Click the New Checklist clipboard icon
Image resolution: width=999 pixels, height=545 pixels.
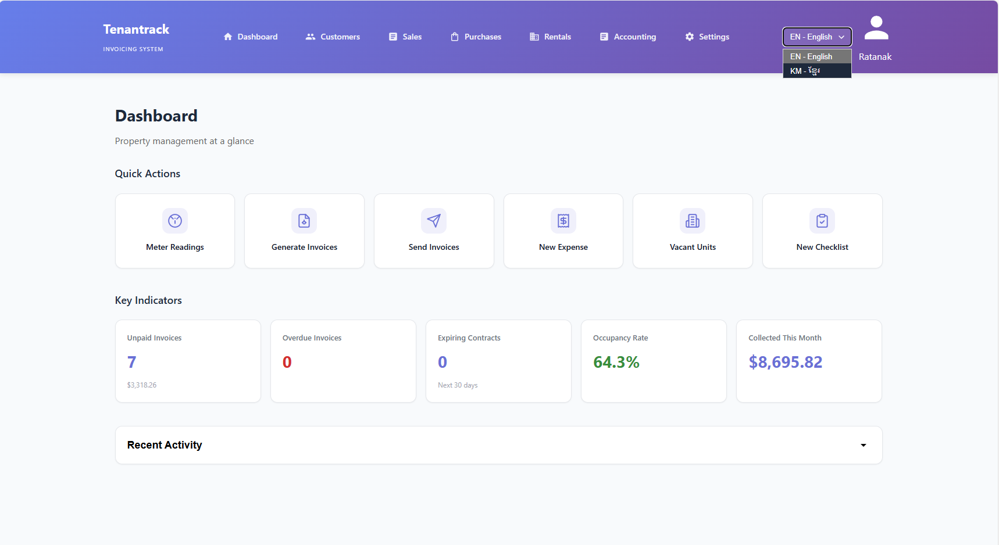[822, 221]
